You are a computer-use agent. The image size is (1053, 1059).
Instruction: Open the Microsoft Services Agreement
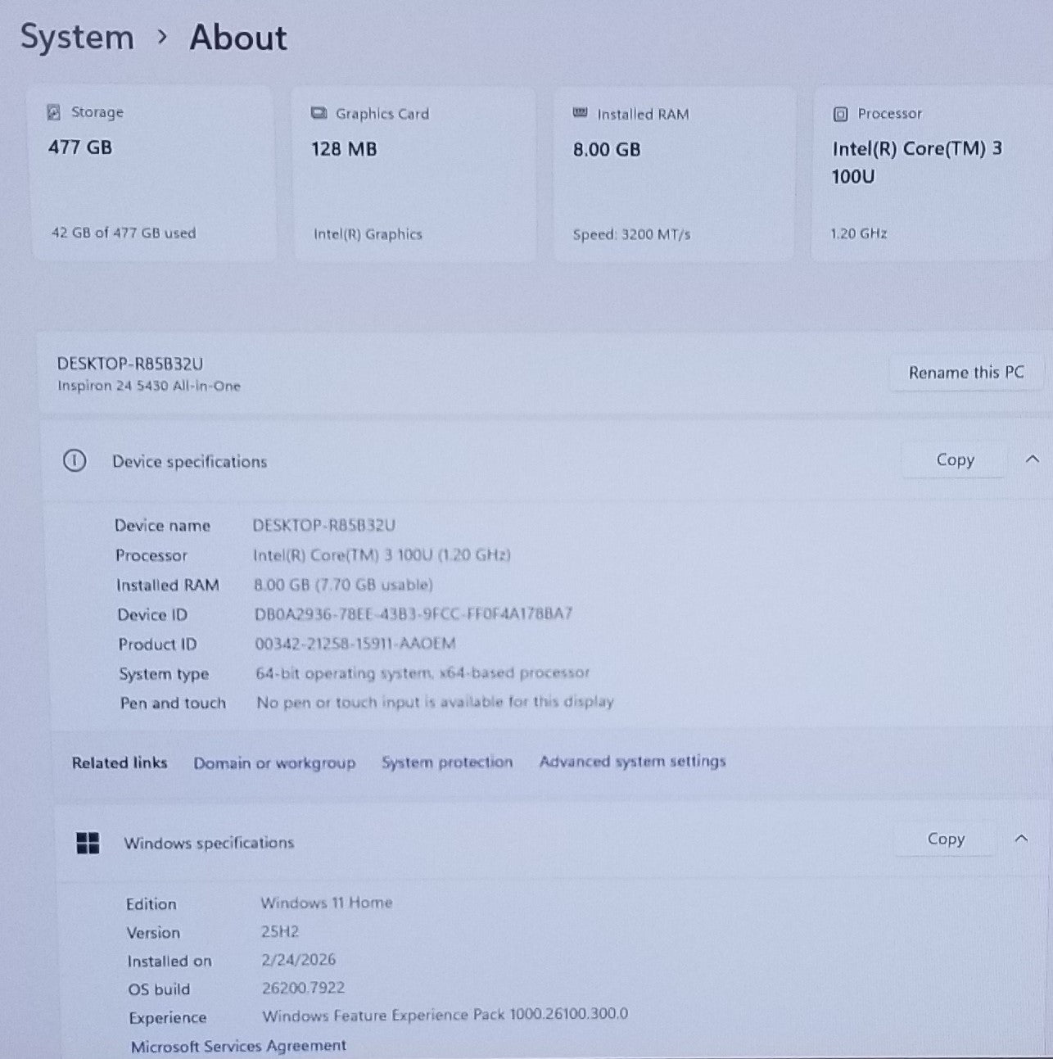pyautogui.click(x=239, y=1046)
